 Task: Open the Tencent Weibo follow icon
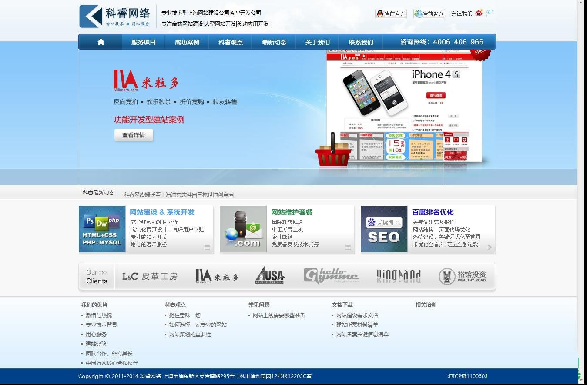click(x=490, y=13)
